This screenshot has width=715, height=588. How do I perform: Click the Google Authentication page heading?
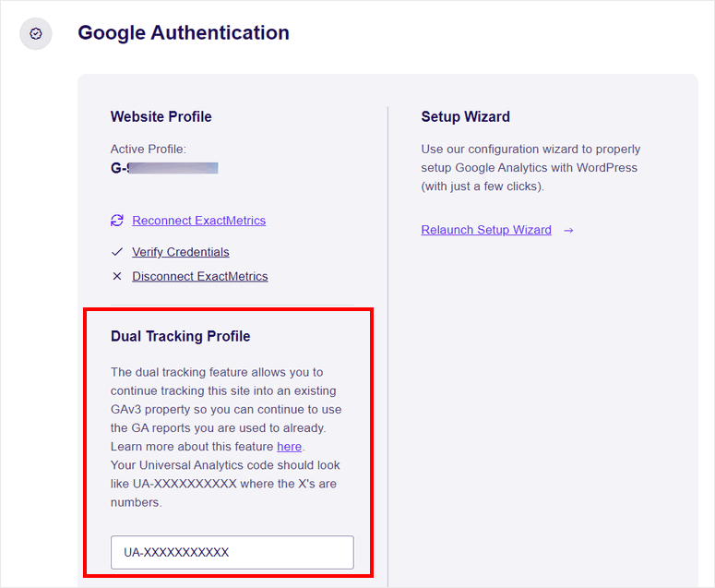tap(183, 33)
